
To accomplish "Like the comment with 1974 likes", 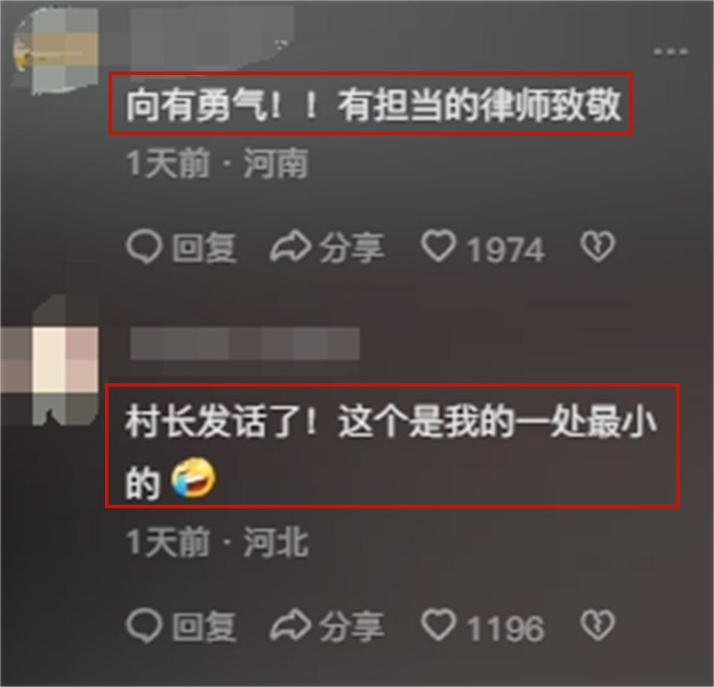I will [x=438, y=246].
